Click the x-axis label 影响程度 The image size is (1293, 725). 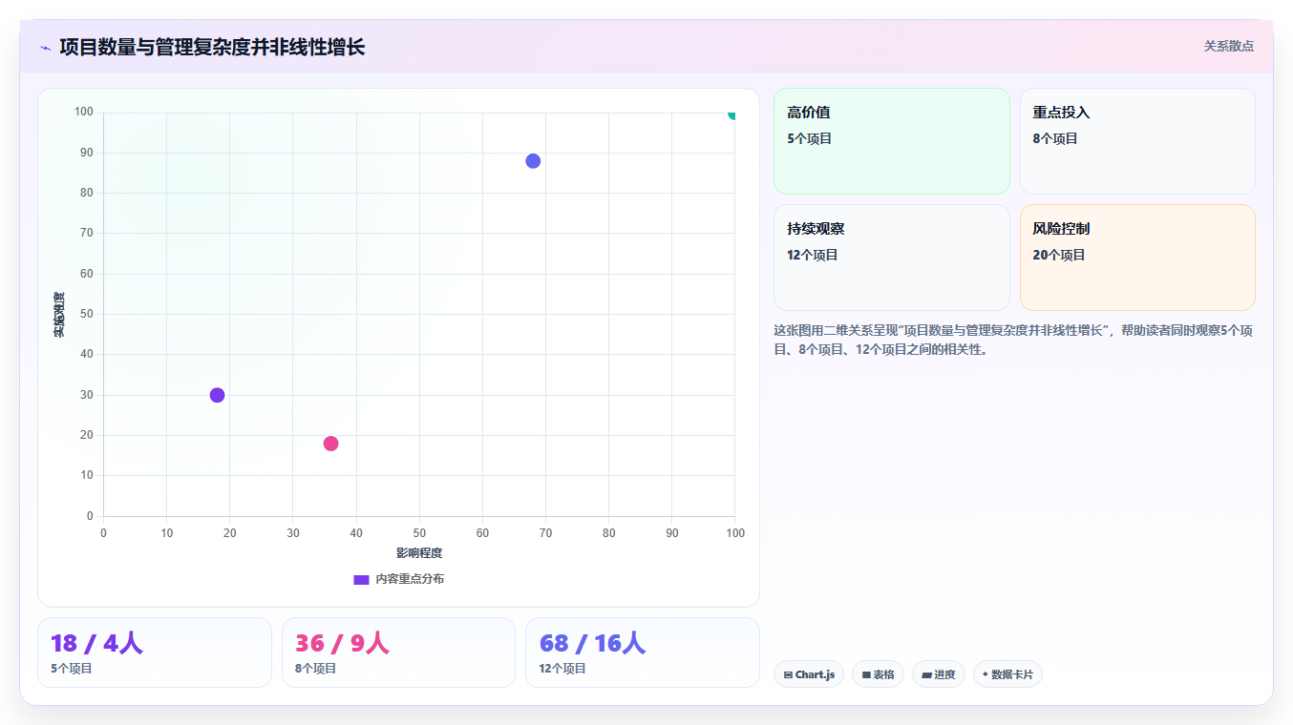(x=419, y=553)
